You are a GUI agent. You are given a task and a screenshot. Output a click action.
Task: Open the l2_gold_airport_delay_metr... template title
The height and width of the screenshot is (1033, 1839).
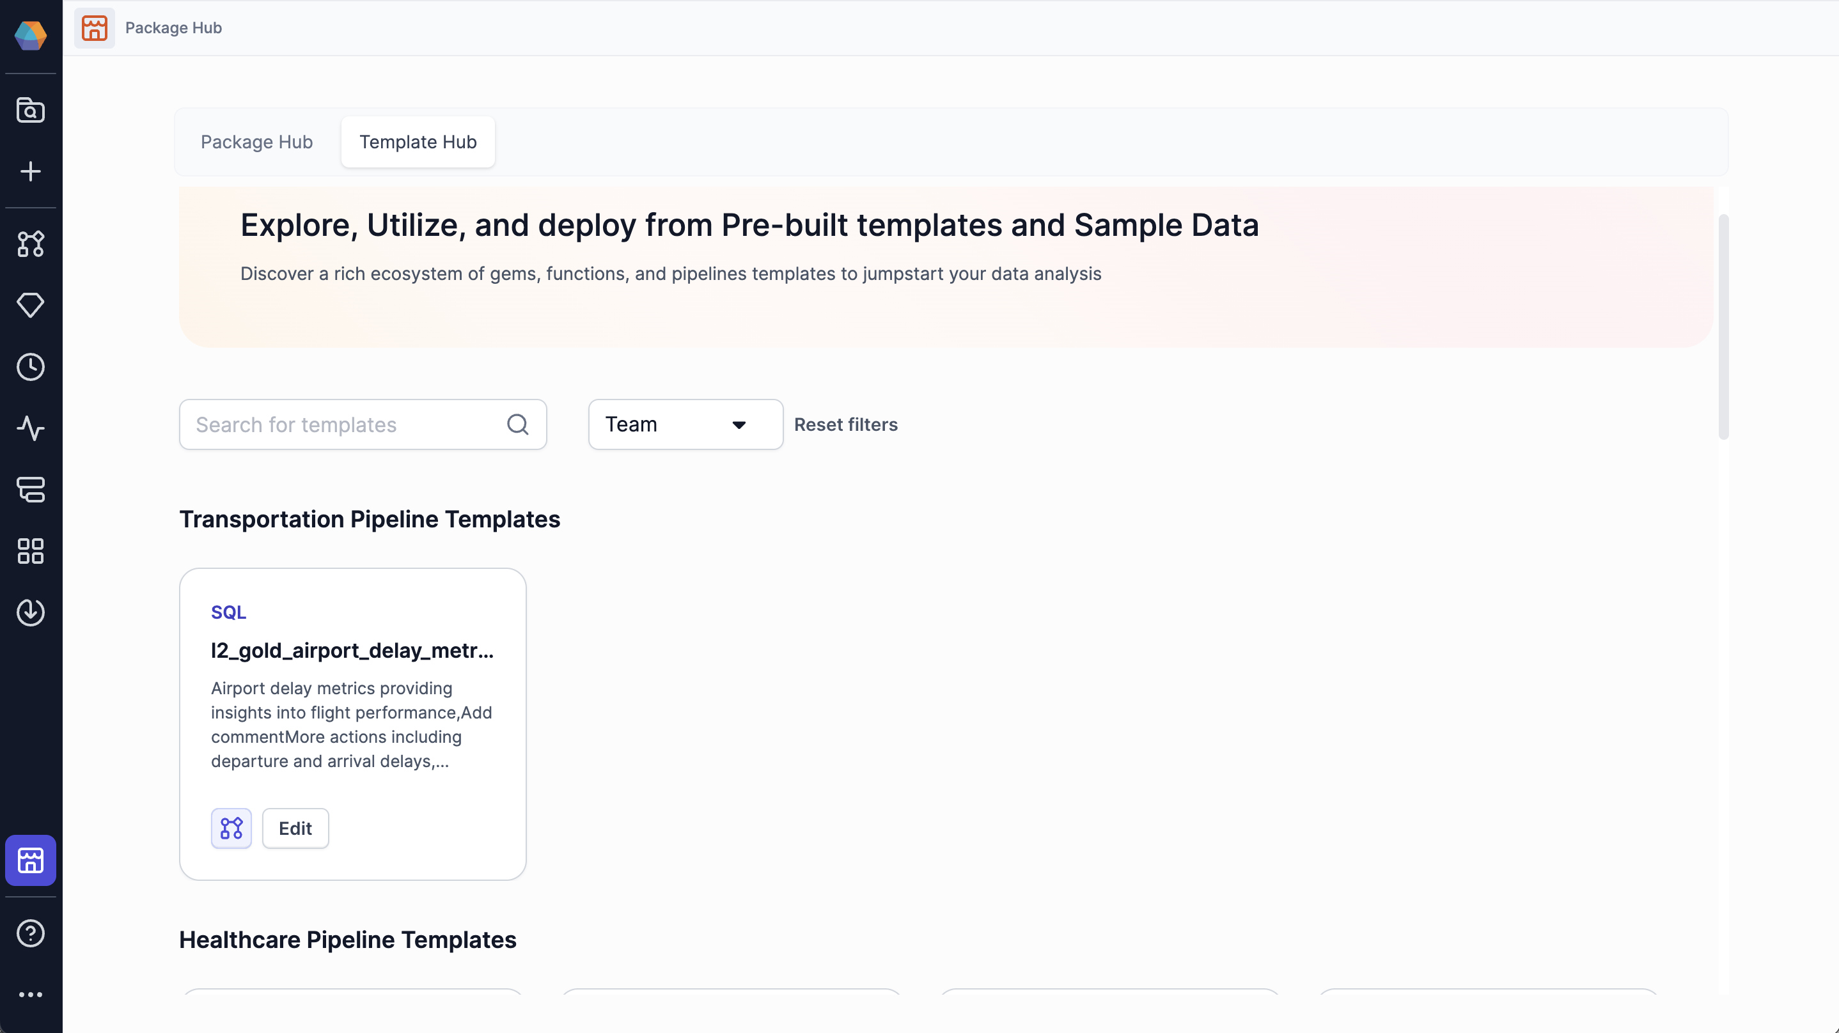pyautogui.click(x=352, y=650)
